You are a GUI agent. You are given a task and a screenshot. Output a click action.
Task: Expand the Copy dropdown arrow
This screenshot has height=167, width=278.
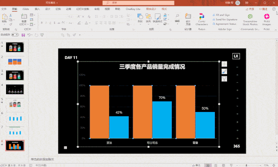point(14,20)
